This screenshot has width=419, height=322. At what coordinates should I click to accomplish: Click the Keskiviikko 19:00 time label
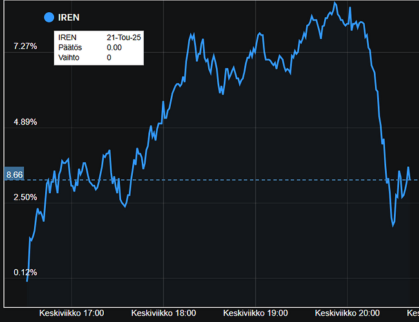(x=255, y=313)
